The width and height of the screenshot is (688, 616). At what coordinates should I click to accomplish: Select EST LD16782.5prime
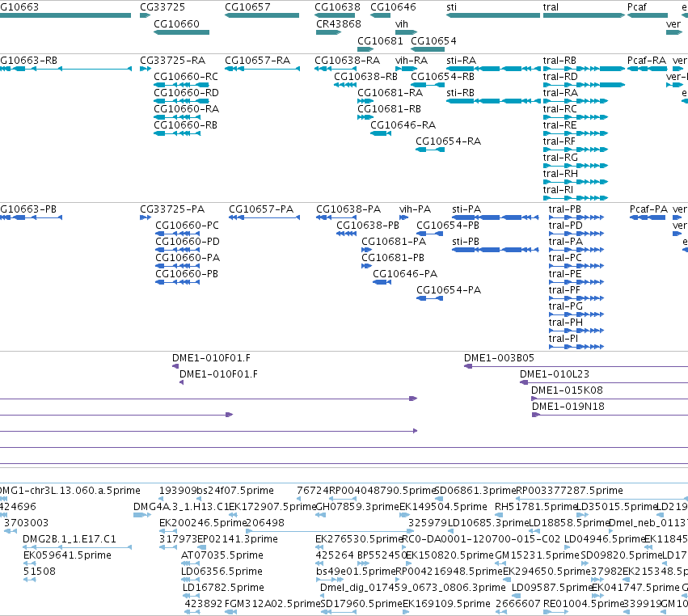223,587
